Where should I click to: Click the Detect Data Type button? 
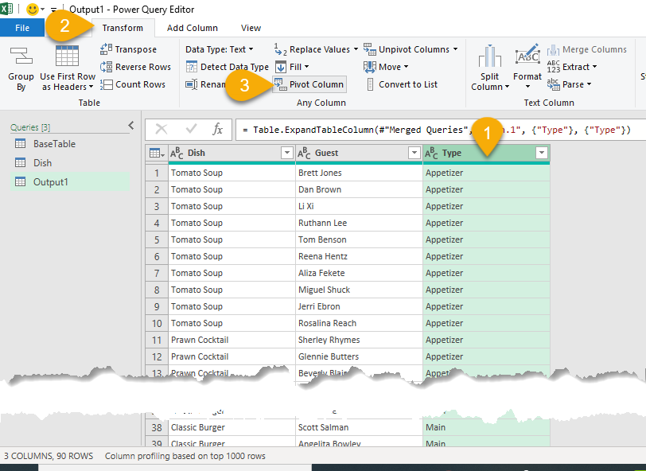click(x=227, y=67)
